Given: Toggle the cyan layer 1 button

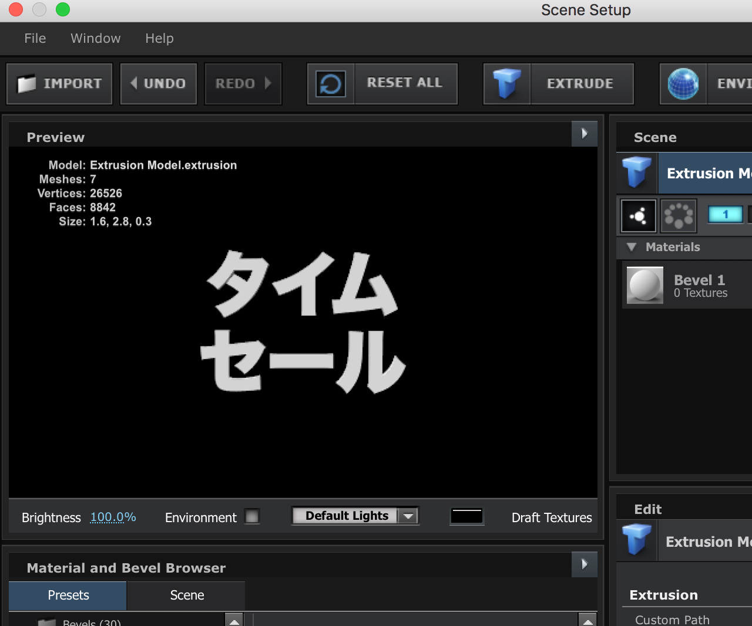Looking at the screenshot, I should coord(725,215).
